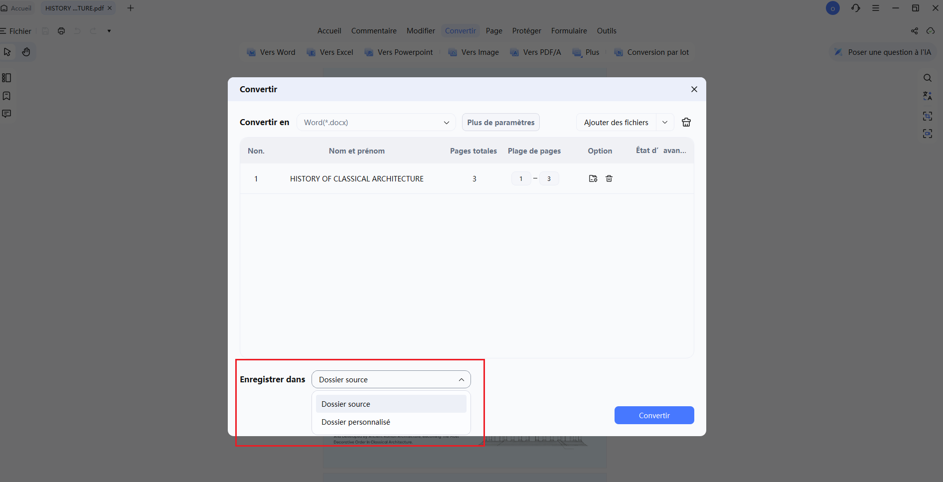The height and width of the screenshot is (482, 943).
Task: Open the hamburger menu in the title bar
Action: [876, 8]
